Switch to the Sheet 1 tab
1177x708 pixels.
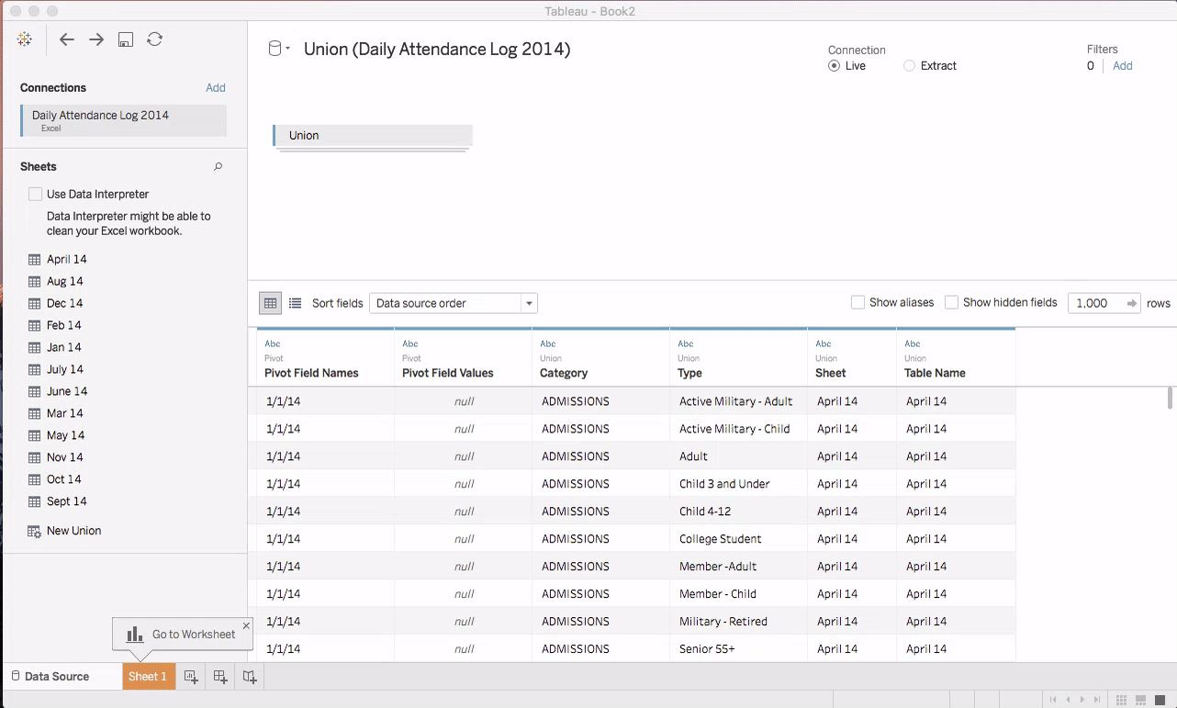147,677
